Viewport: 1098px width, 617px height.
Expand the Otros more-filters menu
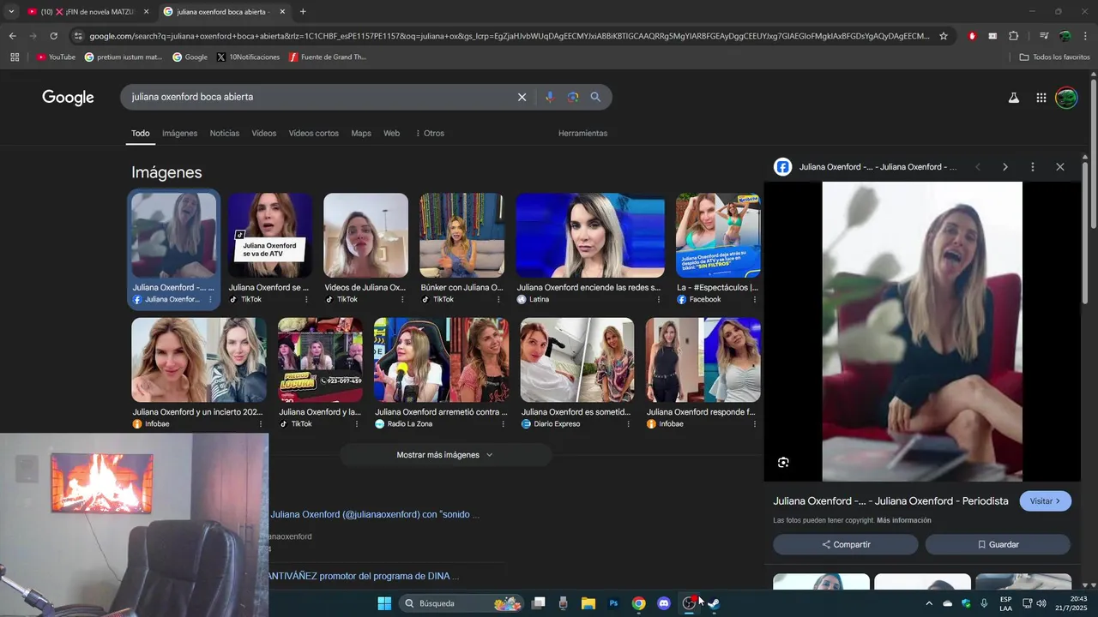click(430, 134)
